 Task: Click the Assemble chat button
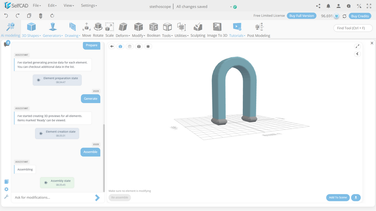90,152
